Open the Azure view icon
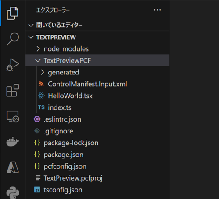Image resolution: width=219 pixels, height=199 pixels. coord(13,167)
